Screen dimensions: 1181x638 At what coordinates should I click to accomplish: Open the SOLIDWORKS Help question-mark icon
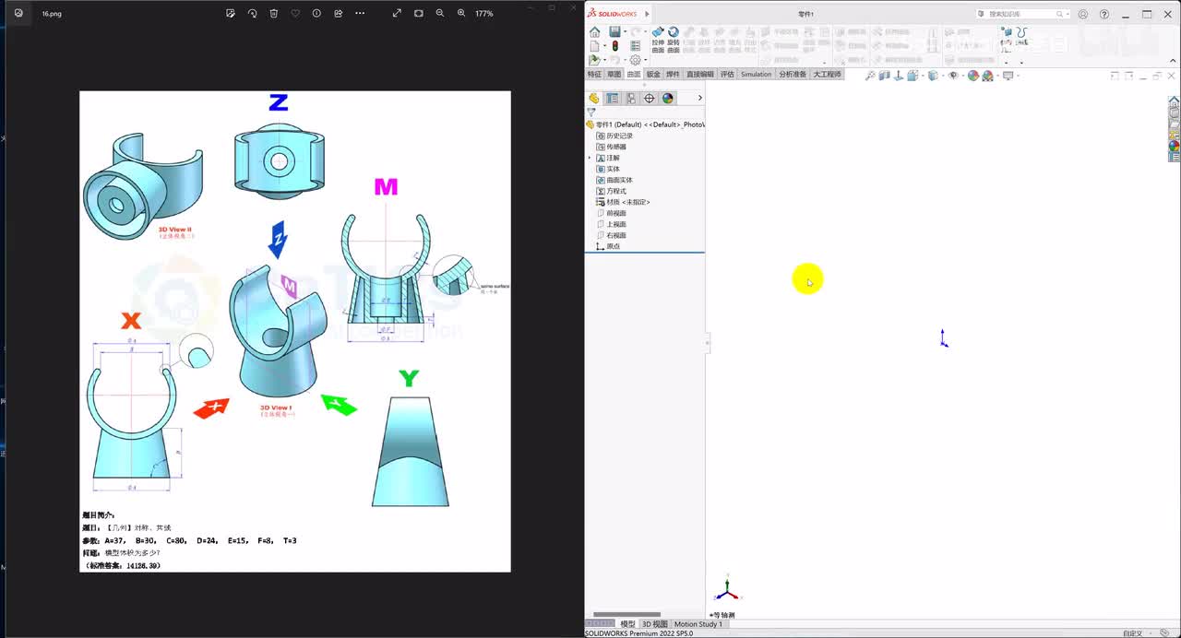pos(1104,14)
